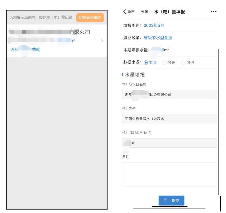Click inside the 备注 remarks text box

click(170, 174)
